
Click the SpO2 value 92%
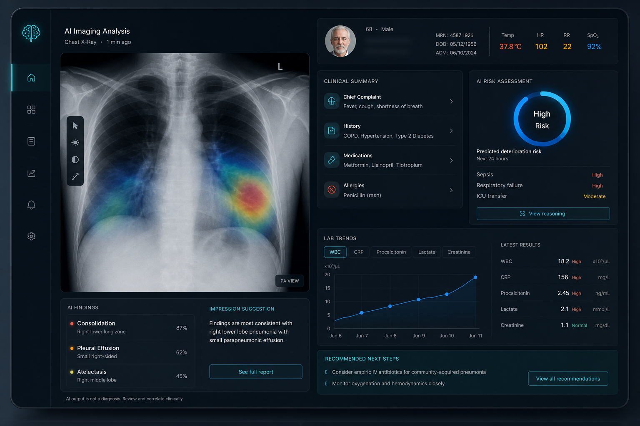coord(594,47)
